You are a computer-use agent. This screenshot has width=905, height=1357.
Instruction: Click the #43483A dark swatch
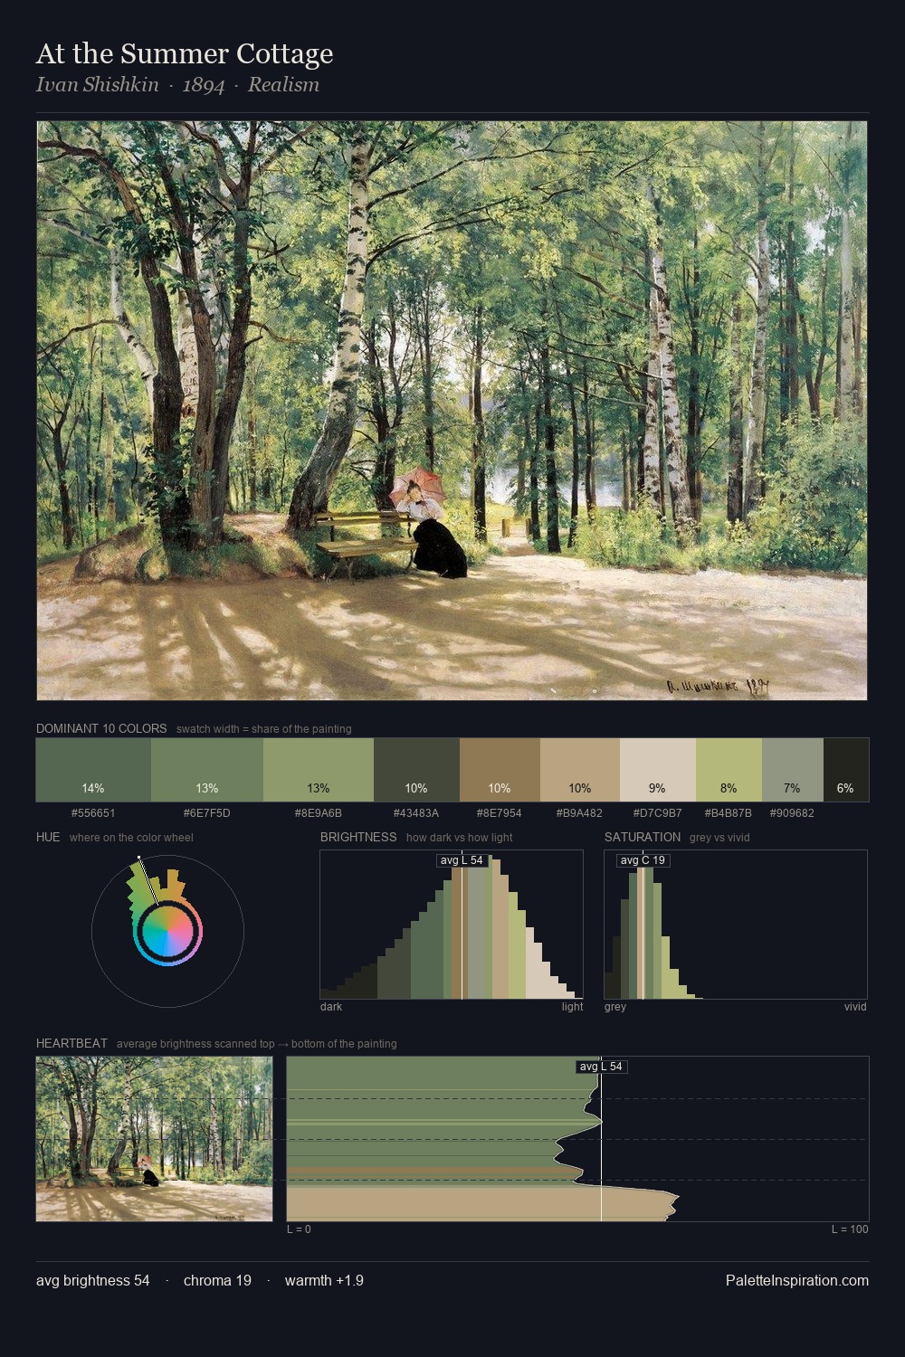coord(416,770)
